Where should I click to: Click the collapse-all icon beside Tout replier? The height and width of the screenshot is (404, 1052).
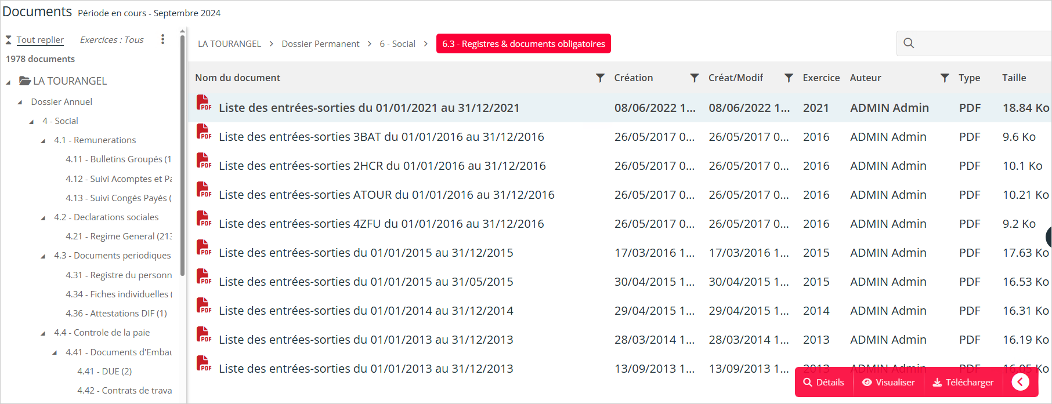[9, 40]
